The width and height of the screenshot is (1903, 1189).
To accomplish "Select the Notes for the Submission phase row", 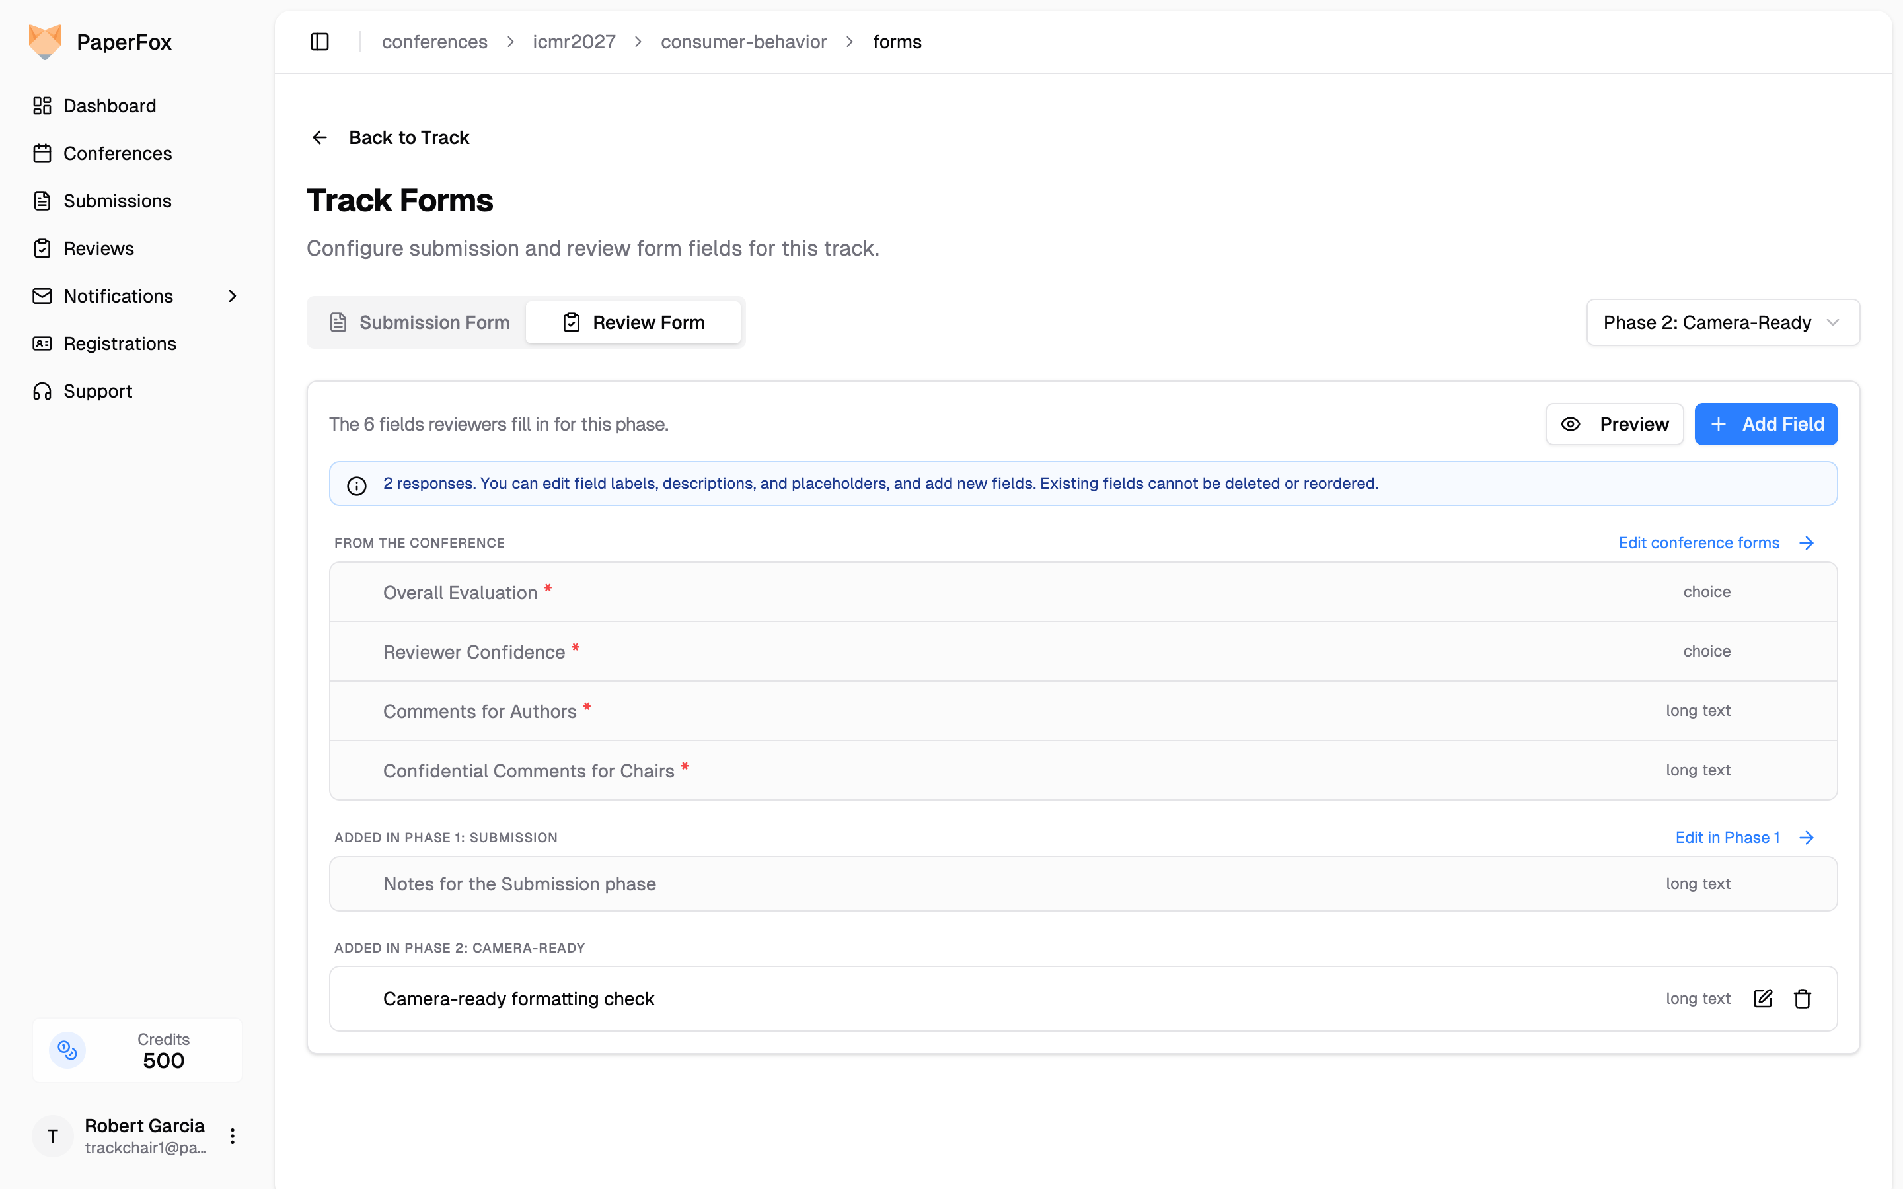I will [x=1084, y=884].
